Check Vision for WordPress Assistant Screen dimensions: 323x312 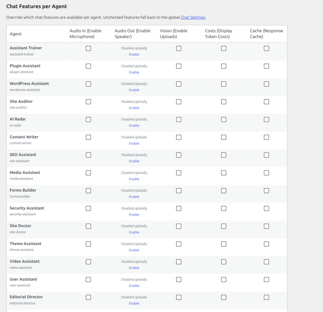click(179, 84)
